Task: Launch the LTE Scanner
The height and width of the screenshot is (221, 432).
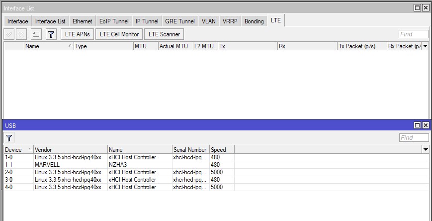Action: (164, 34)
